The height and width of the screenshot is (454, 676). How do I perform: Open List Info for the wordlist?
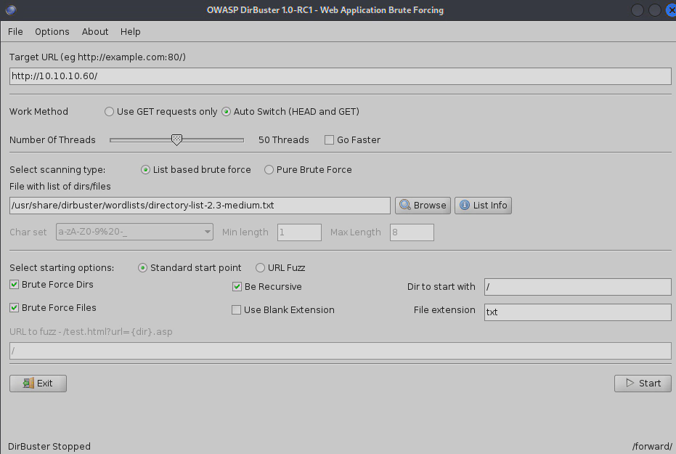[x=483, y=206]
